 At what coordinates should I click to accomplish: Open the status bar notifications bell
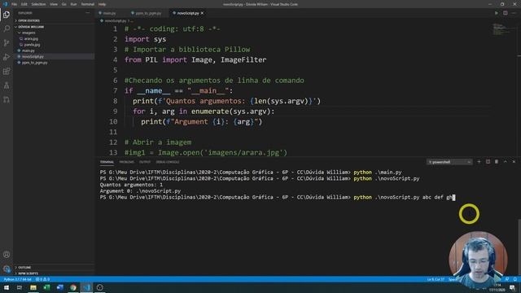point(514,279)
